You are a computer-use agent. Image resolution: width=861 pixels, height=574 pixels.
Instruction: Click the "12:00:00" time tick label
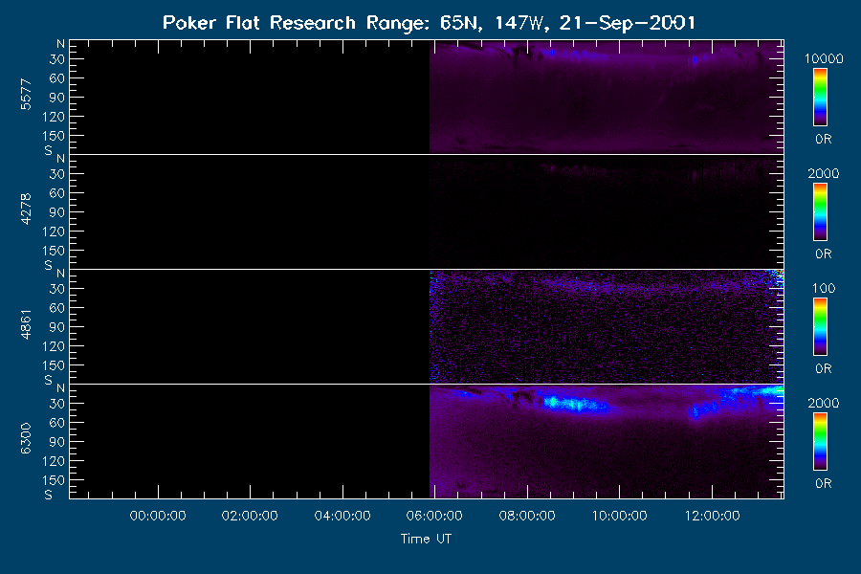pos(712,516)
